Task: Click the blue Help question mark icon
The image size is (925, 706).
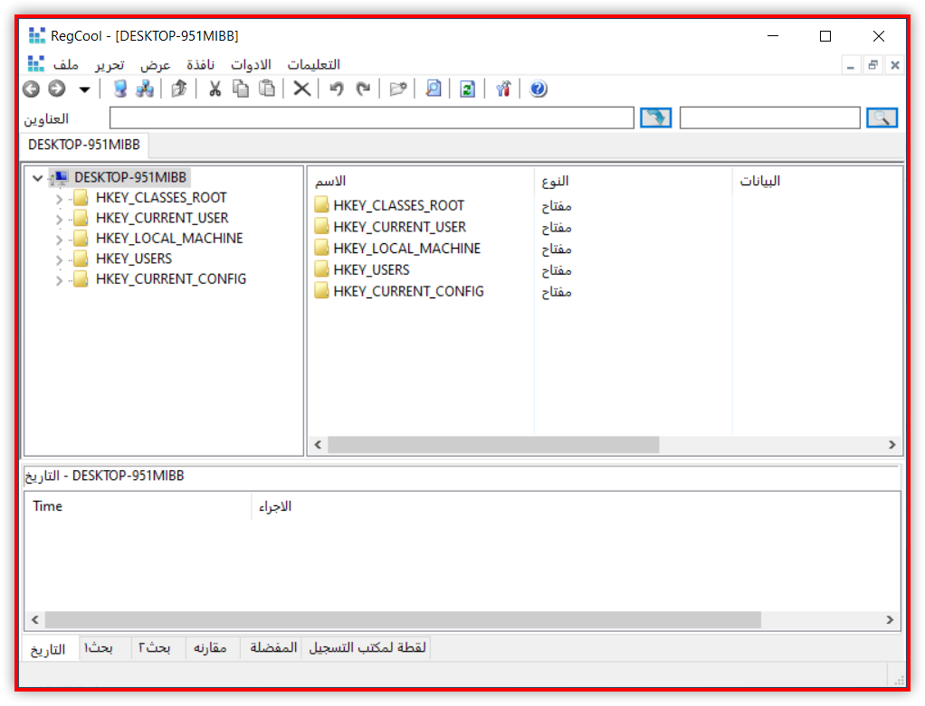Action: coord(538,89)
